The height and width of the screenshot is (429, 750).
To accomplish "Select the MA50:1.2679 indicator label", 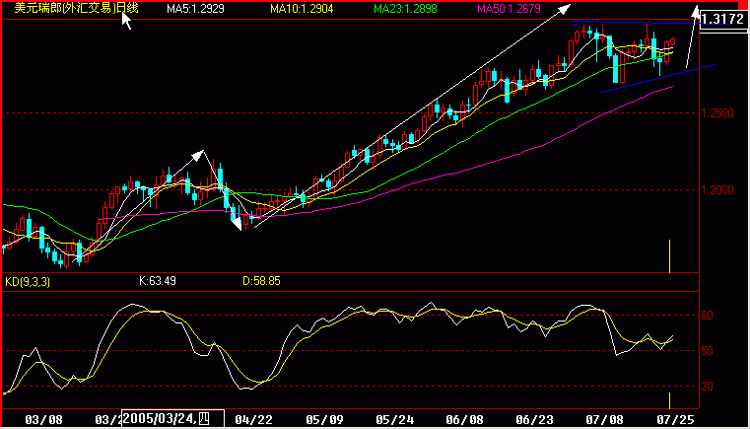I will coord(509,9).
